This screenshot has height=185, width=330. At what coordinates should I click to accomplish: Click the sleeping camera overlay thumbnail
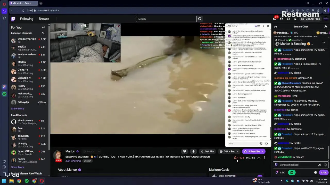pyautogui.click(x=85, y=43)
